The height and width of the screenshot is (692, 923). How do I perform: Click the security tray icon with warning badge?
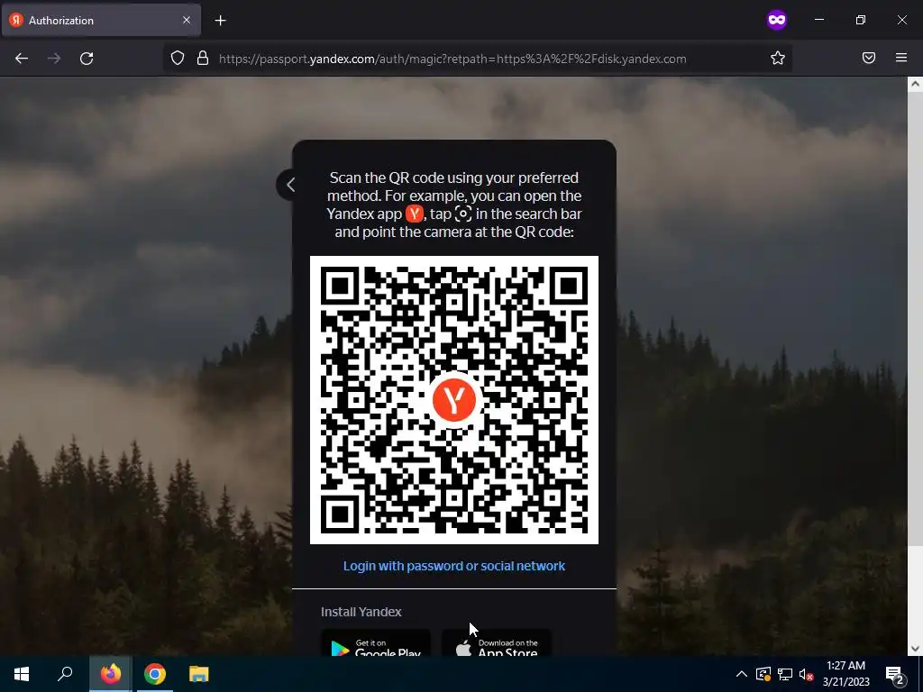click(x=763, y=674)
